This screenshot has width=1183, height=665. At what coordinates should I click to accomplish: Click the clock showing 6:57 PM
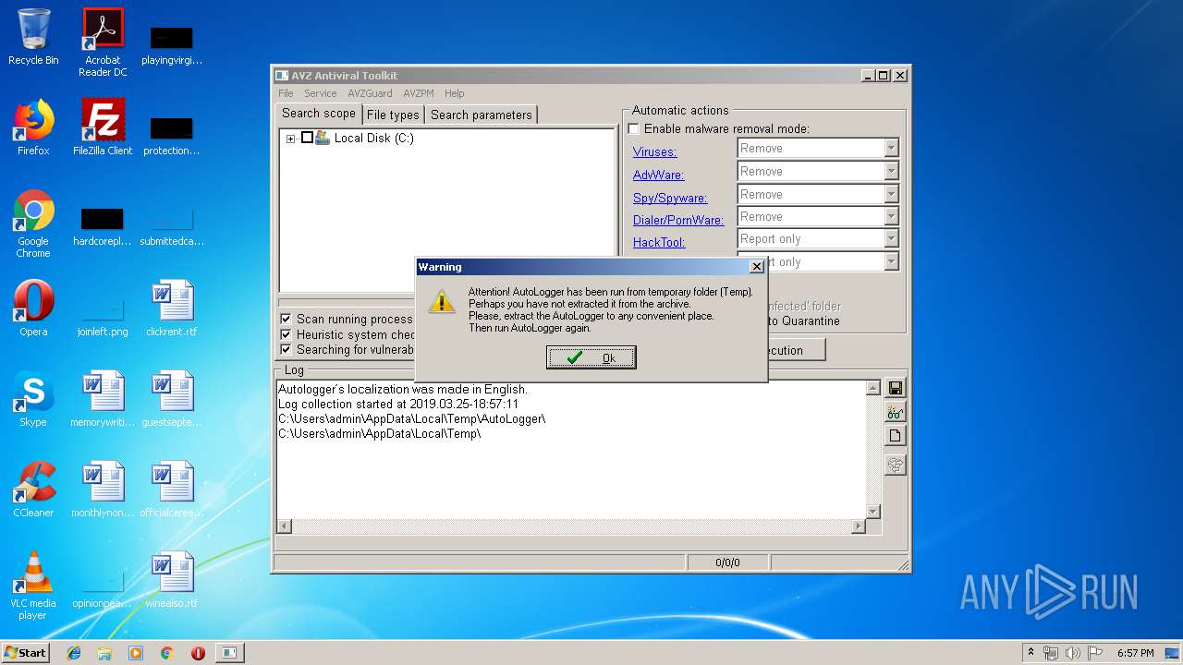(x=1135, y=653)
